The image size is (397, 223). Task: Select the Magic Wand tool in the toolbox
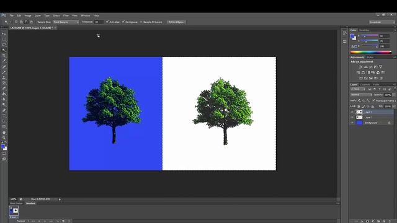click(4, 50)
